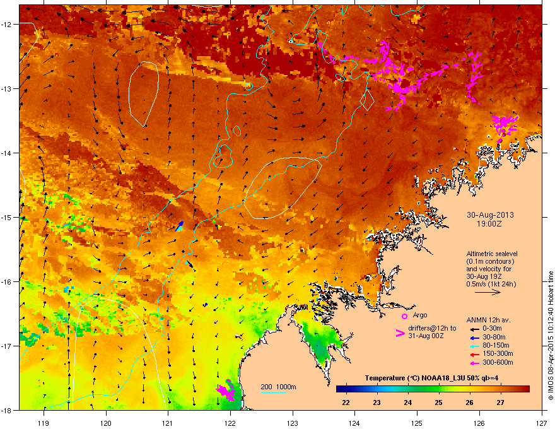Click the longitude axis label '121'

click(x=168, y=423)
